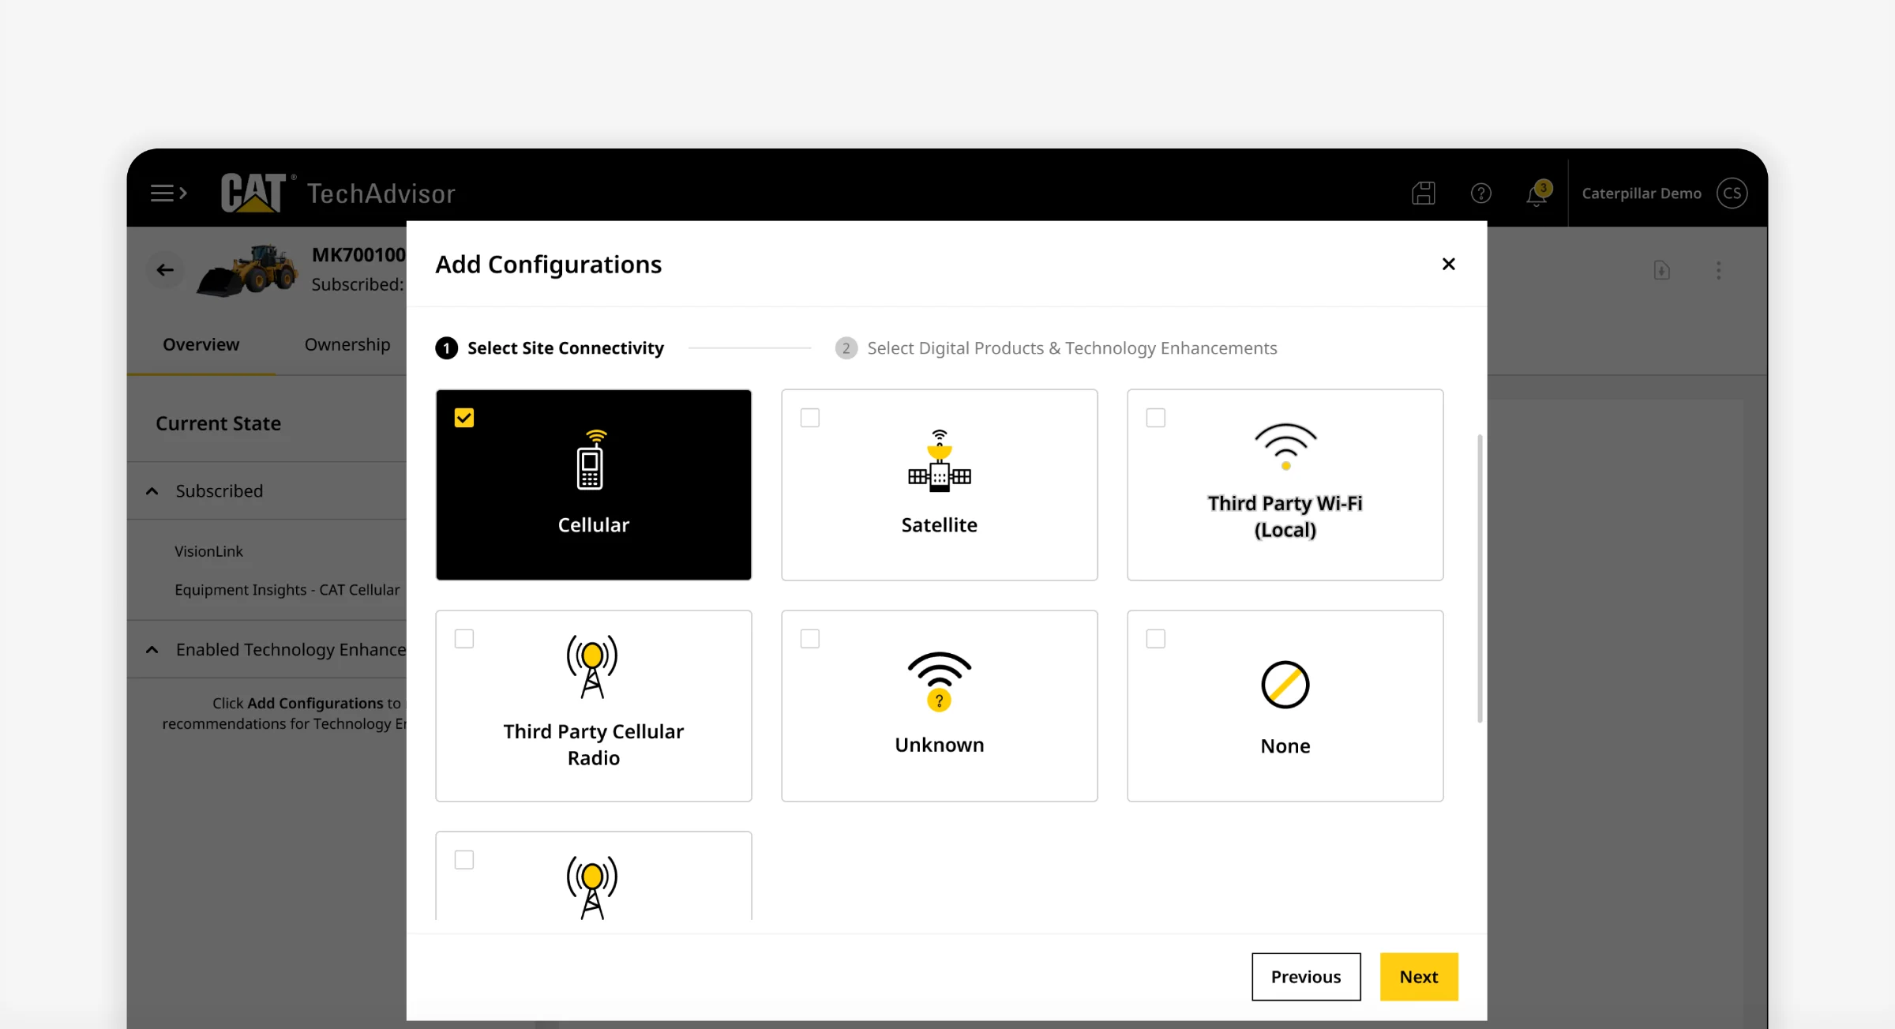Click Equipment Insights - CAT Cellular entry

(287, 590)
